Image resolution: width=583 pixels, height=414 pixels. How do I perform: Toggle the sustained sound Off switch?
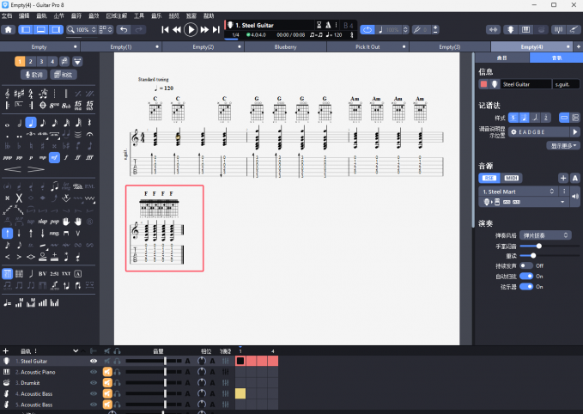[x=525, y=265]
